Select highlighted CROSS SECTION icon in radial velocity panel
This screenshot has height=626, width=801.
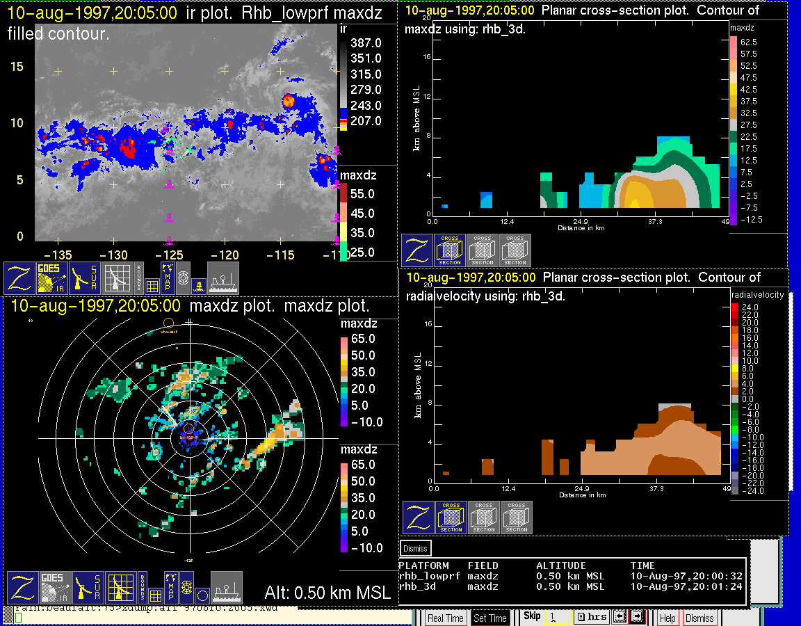452,517
